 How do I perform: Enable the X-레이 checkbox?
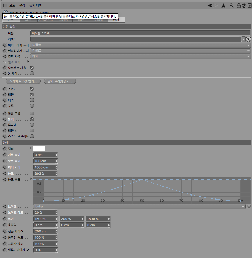[32, 74]
